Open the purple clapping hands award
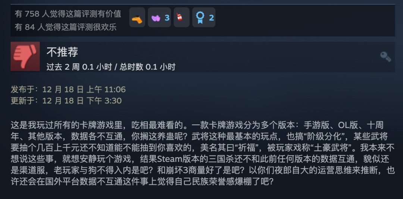This screenshot has width=403, height=199. 156,18
